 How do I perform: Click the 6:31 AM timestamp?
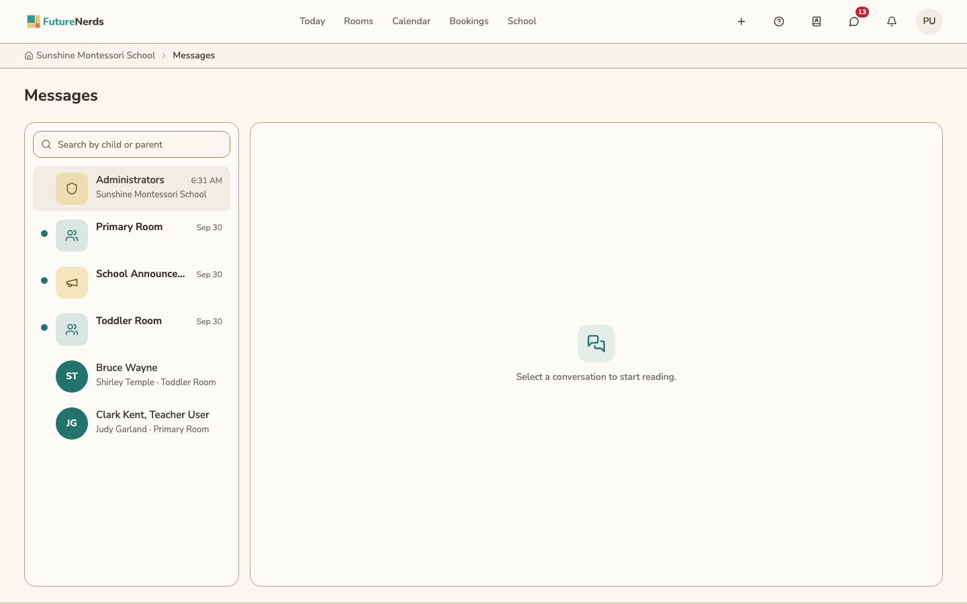click(206, 181)
